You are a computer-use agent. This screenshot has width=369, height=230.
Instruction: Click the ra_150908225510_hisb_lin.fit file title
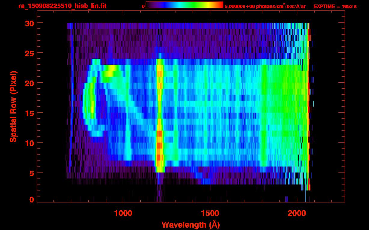pyautogui.click(x=62, y=6)
